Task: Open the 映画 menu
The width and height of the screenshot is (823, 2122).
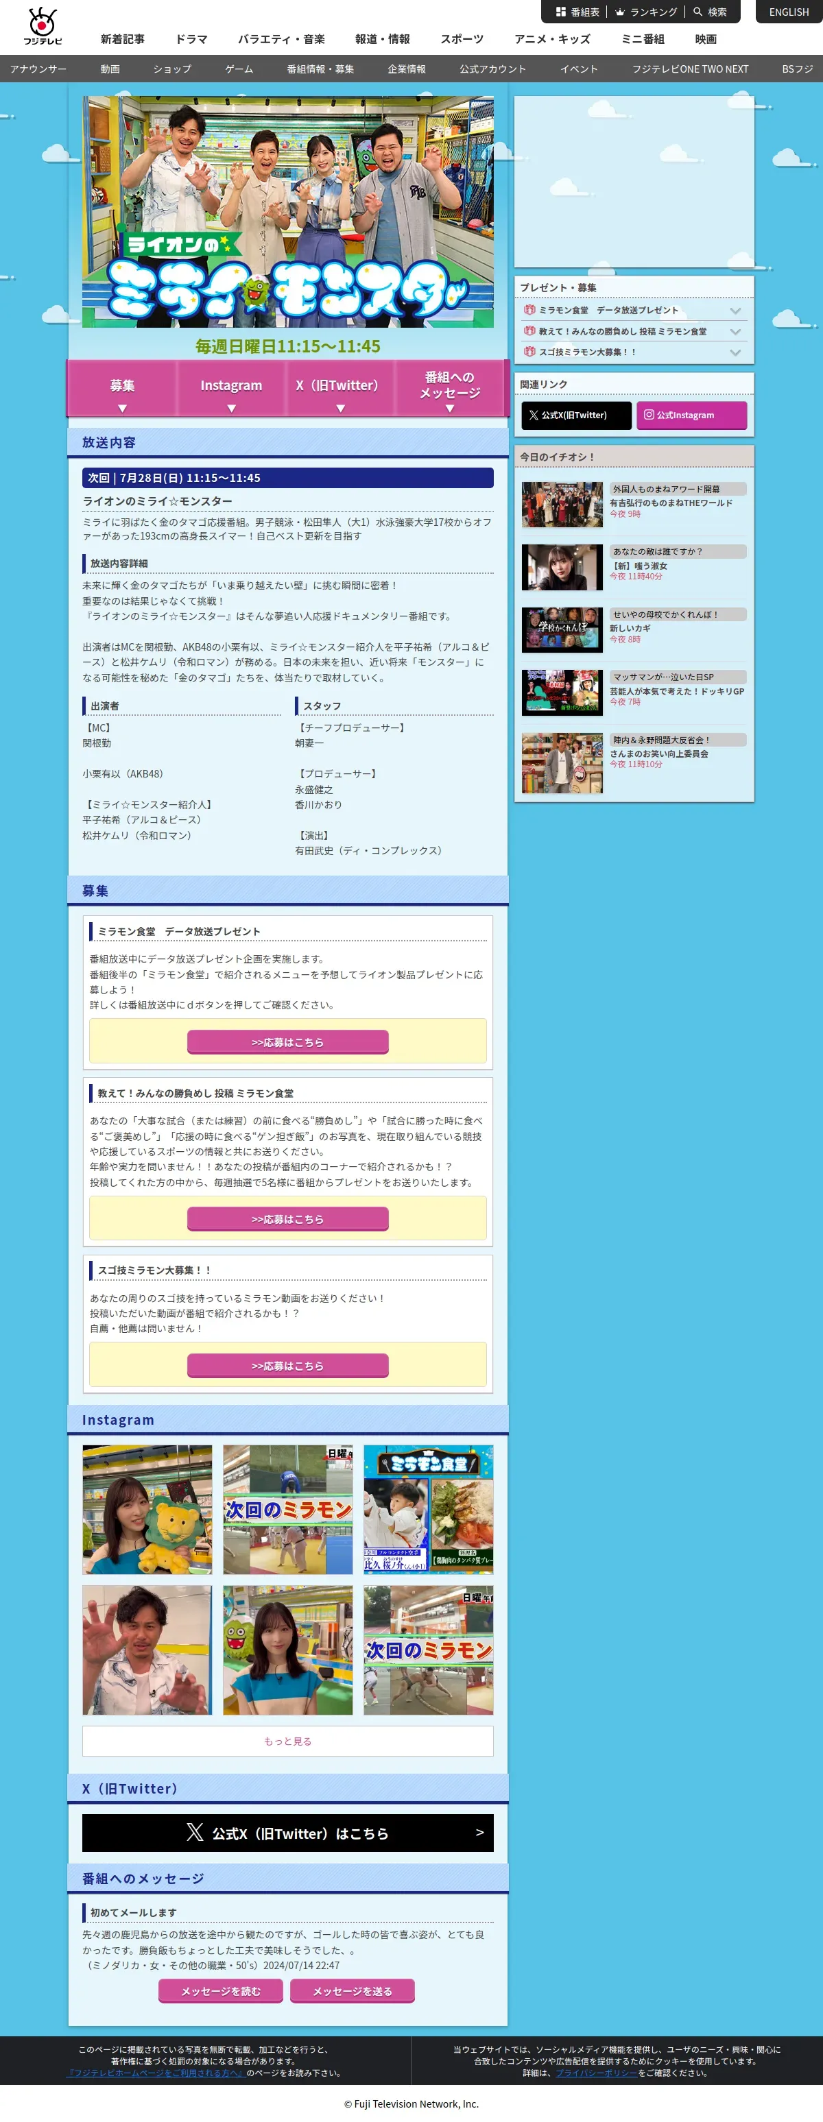Action: pyautogui.click(x=706, y=38)
